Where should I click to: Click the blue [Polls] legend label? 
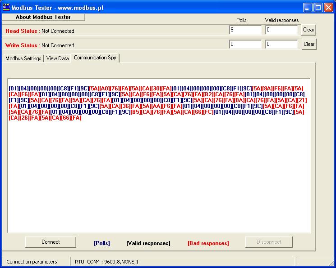[x=102, y=243]
